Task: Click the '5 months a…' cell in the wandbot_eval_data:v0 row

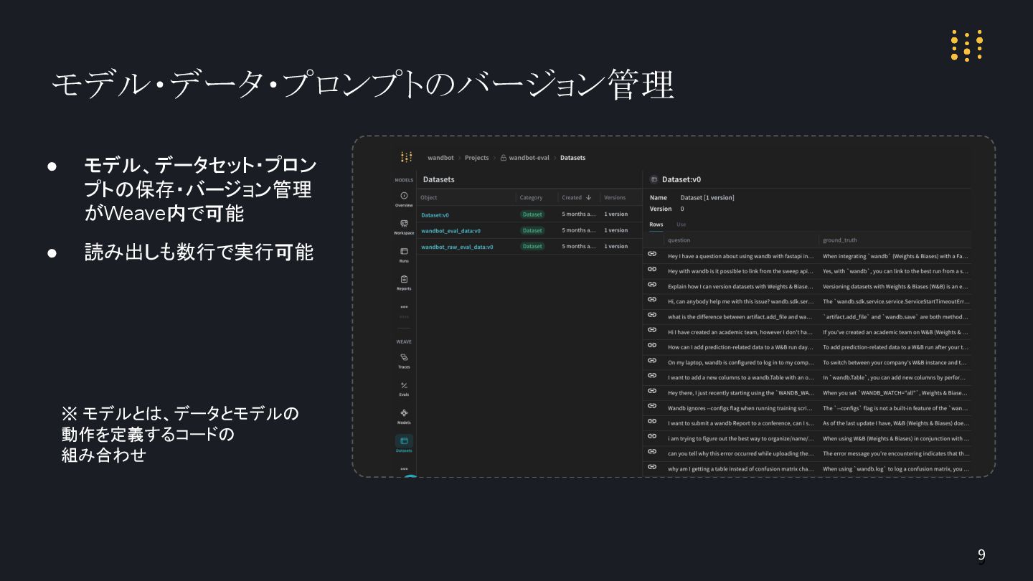Action: (579, 230)
